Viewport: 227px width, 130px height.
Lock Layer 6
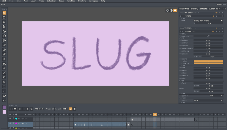click(x=13, y=119)
